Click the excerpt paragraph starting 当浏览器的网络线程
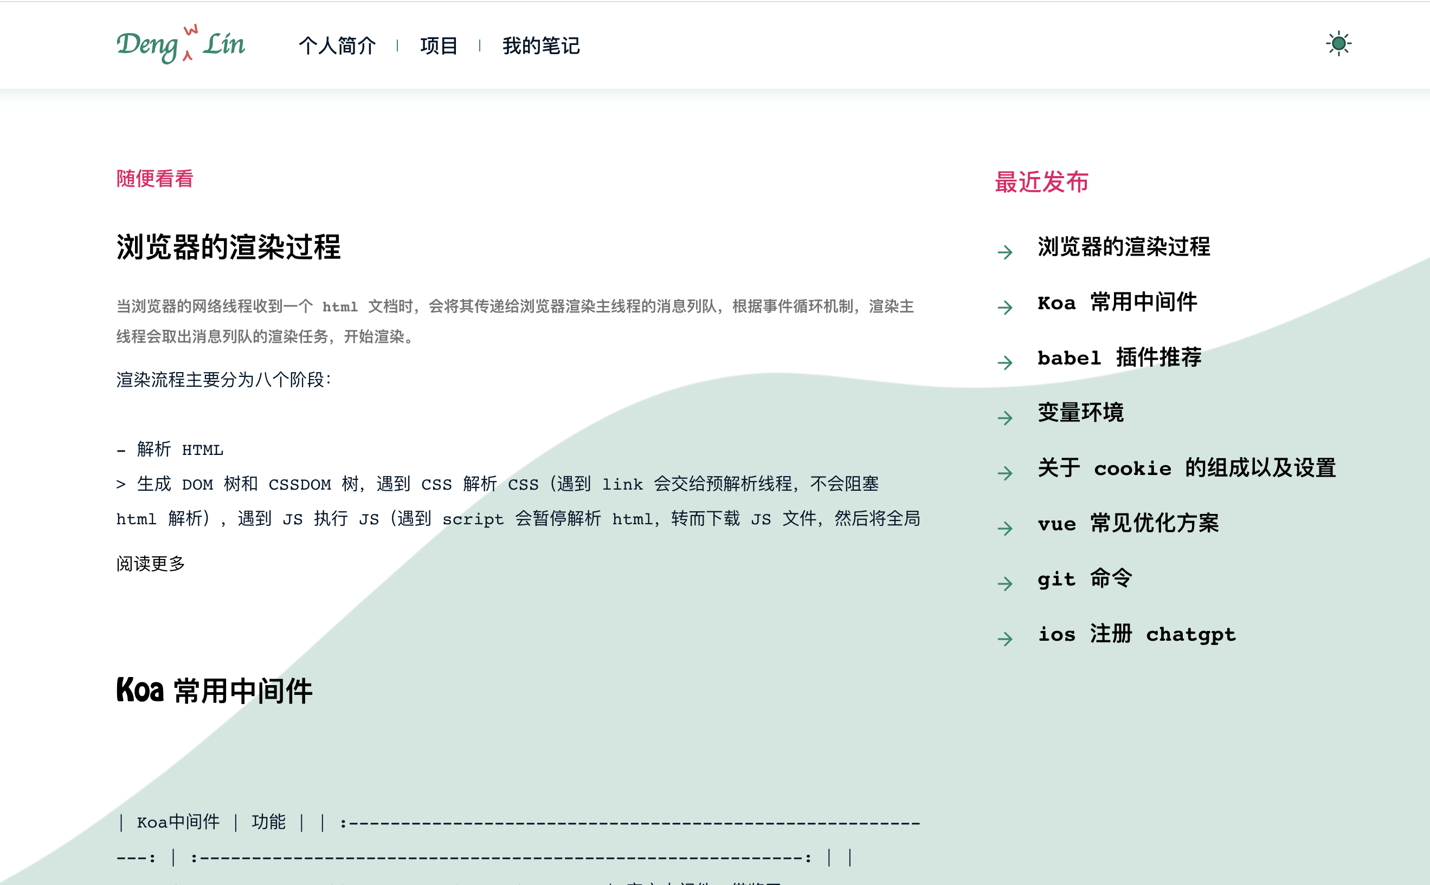The width and height of the screenshot is (1430, 885). click(516, 321)
